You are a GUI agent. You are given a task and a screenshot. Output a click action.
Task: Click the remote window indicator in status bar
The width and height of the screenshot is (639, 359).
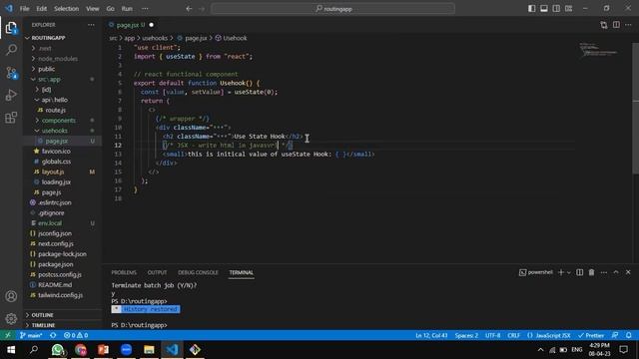(x=8, y=335)
